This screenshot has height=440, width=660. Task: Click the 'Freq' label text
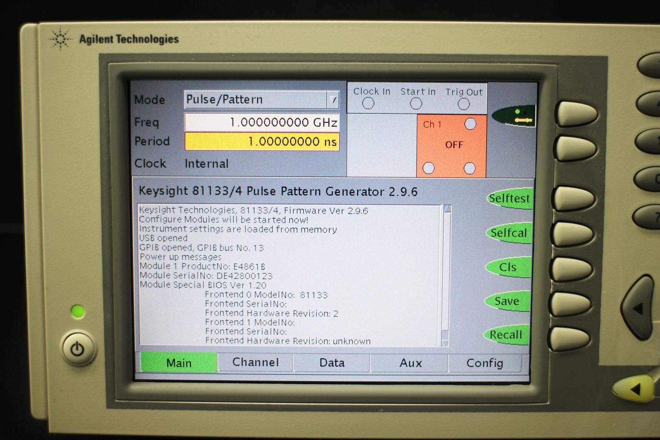(146, 122)
